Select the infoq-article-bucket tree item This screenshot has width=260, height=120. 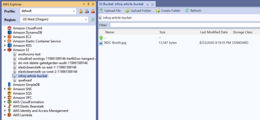33,76
